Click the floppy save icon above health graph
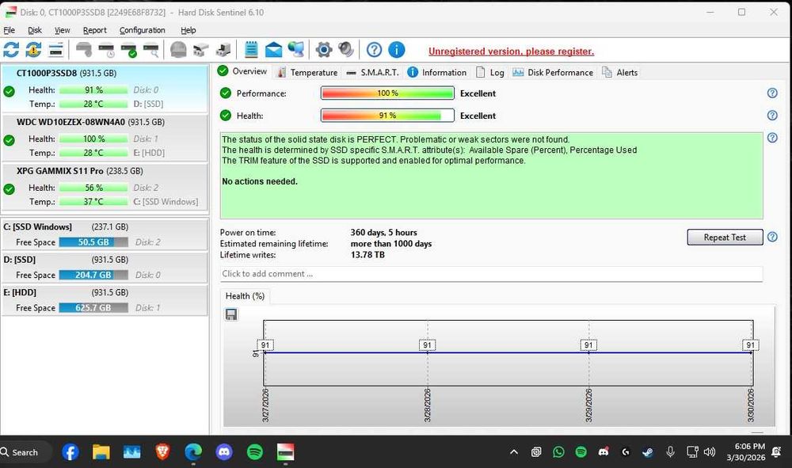This screenshot has width=792, height=468. point(231,314)
